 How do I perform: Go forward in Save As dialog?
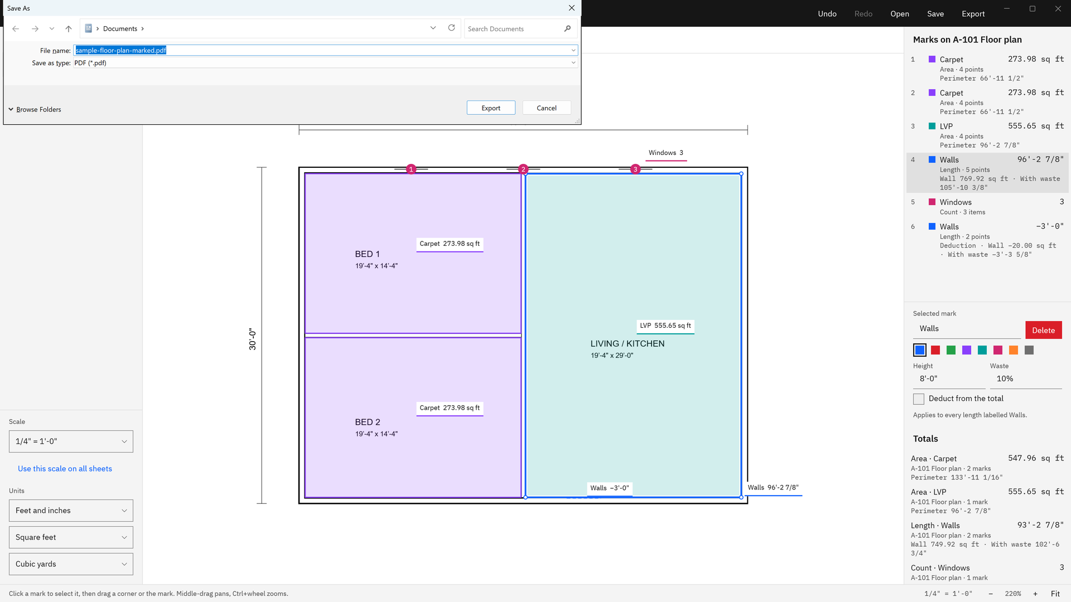pos(35,28)
